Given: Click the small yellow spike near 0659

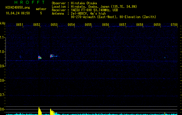Looking at the screenshot, I should (x=165, y=113).
